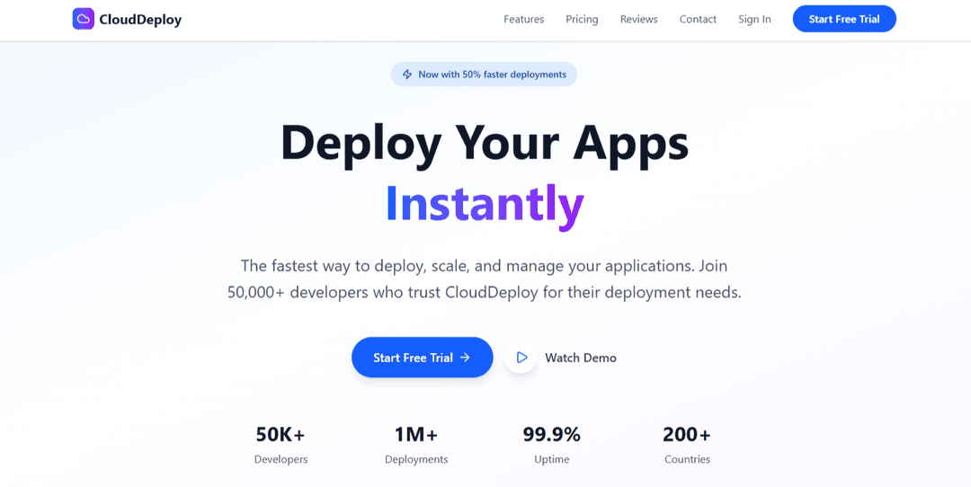Select Contact in the top navigation
Image resolution: width=971 pixels, height=487 pixels.
[698, 19]
